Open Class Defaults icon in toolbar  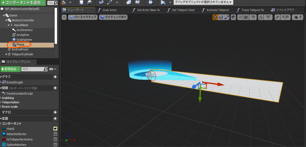point(138,3)
